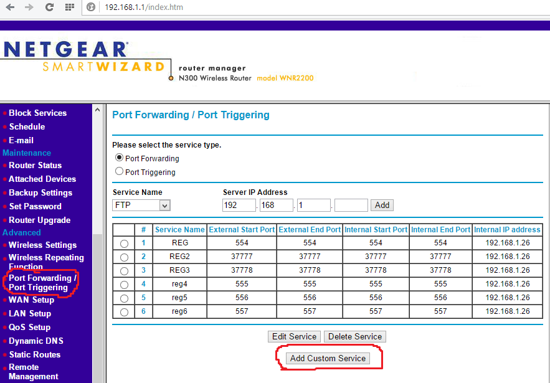Screen dimensions: 550x383
Task: Click the browser Forward arrow
Action: 29,7
